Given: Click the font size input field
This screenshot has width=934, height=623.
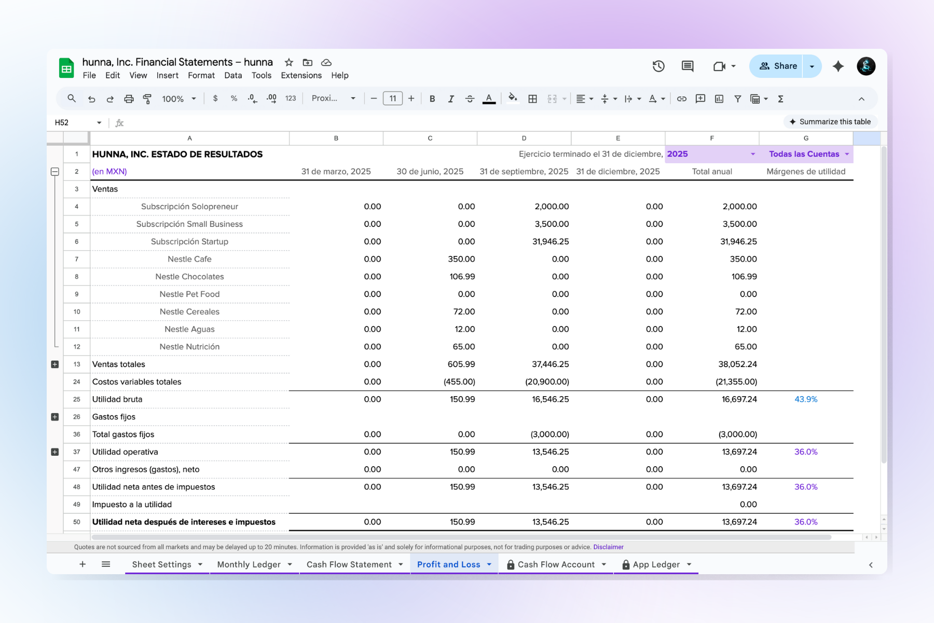Looking at the screenshot, I should (393, 99).
